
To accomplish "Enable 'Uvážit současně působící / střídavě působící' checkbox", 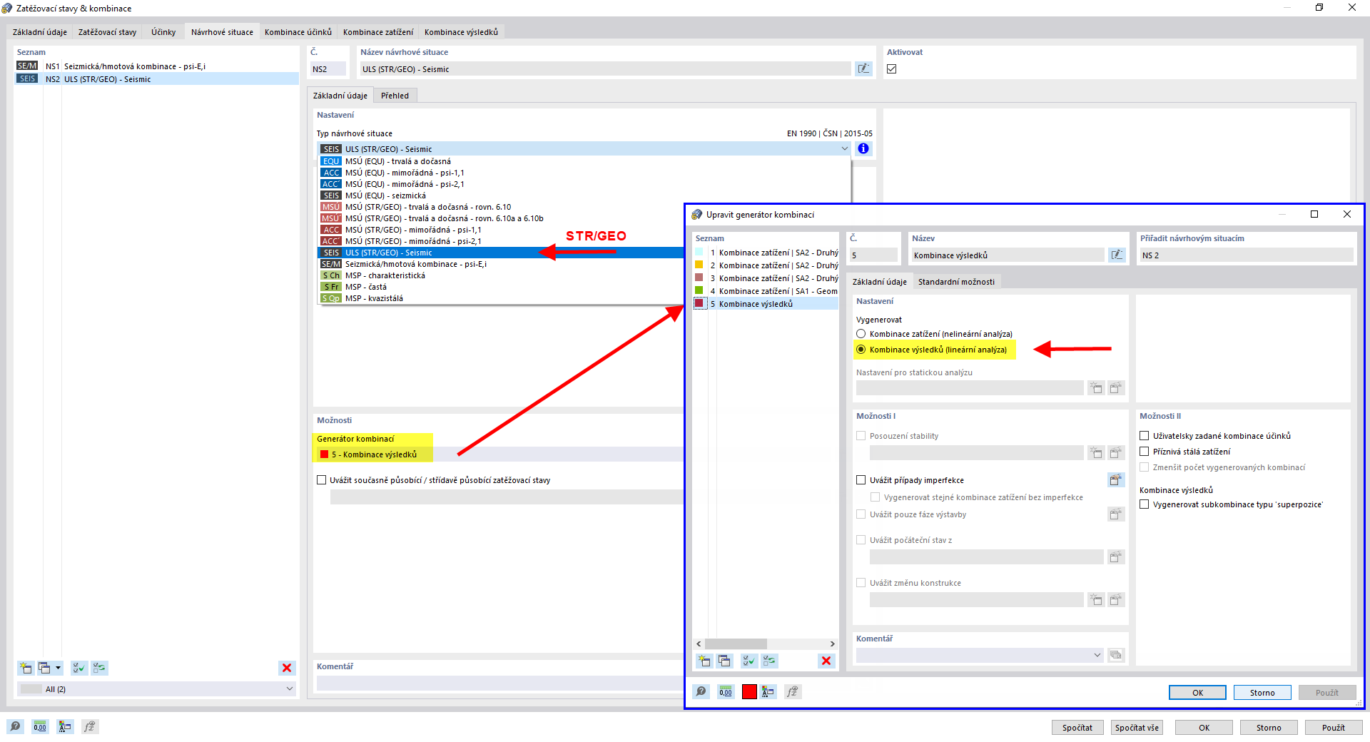I will (x=322, y=480).
